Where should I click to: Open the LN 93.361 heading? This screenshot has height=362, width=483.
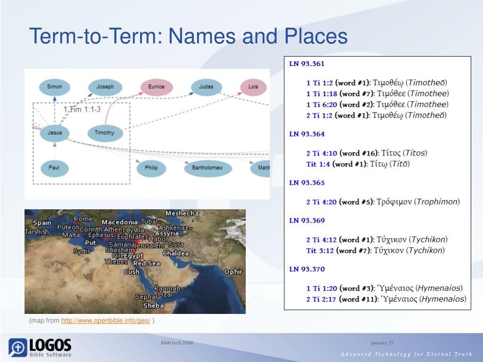click(307, 64)
